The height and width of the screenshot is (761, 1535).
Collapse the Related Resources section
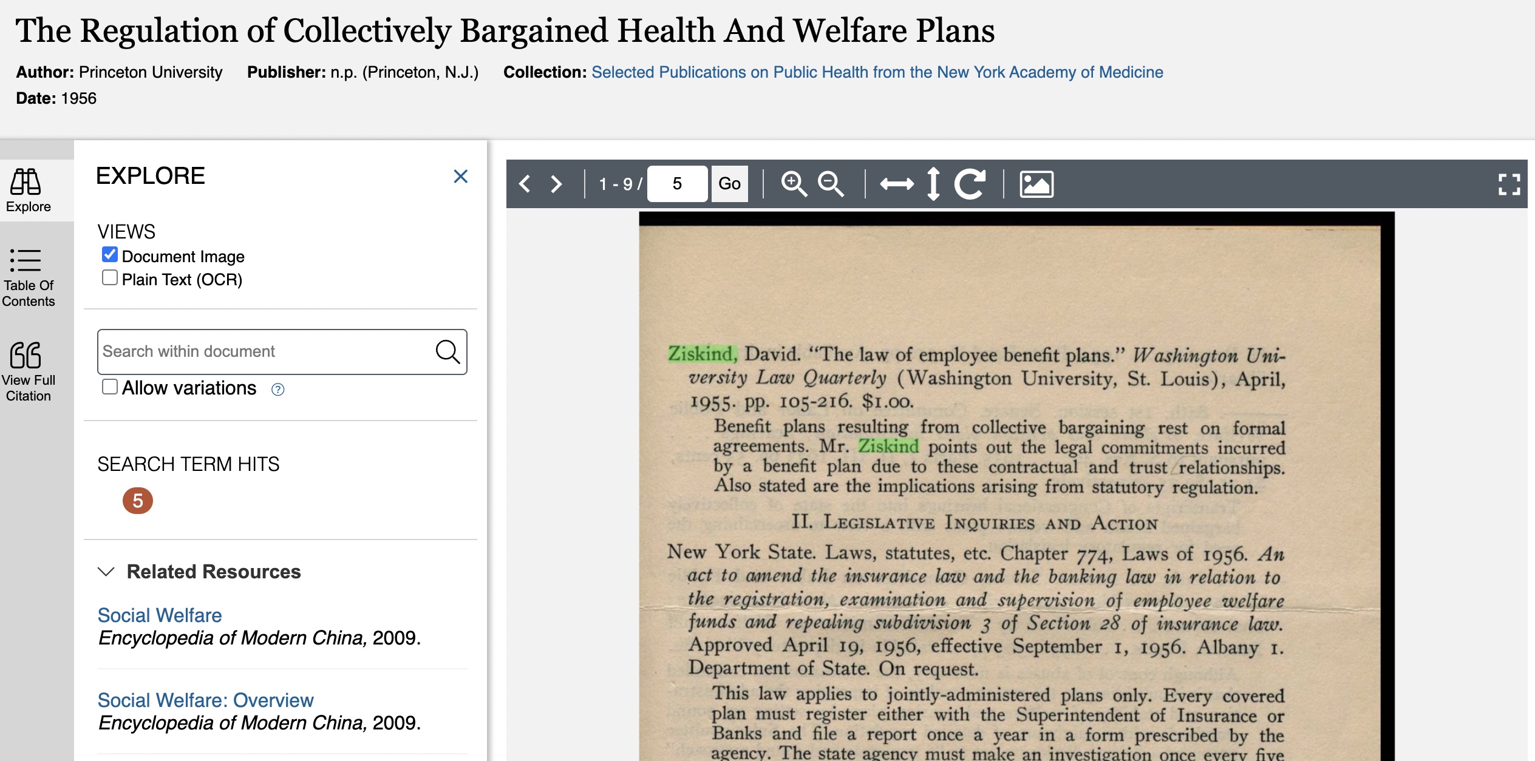pos(106,572)
